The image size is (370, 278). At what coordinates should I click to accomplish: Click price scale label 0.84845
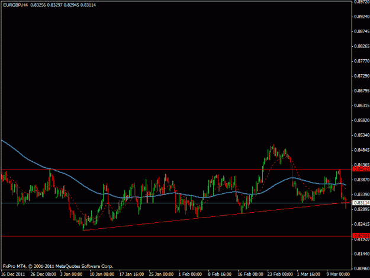(362, 150)
